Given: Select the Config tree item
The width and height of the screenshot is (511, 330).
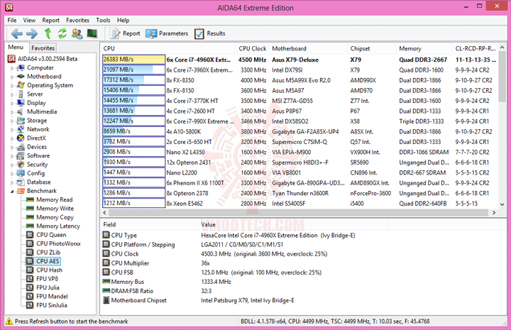Looking at the screenshot, I should (x=36, y=173).
